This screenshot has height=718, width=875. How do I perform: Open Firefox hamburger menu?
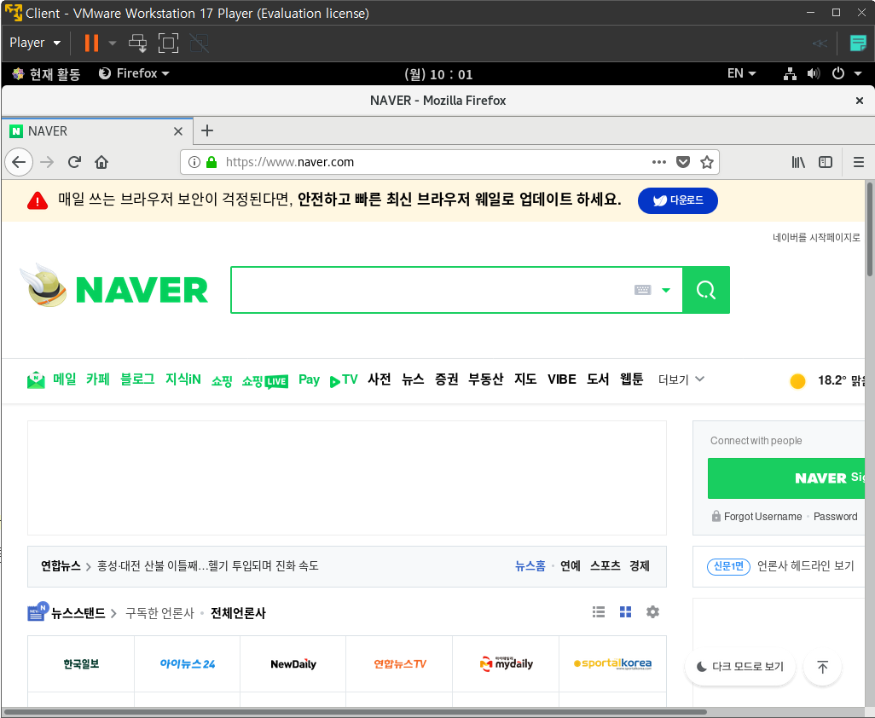859,162
